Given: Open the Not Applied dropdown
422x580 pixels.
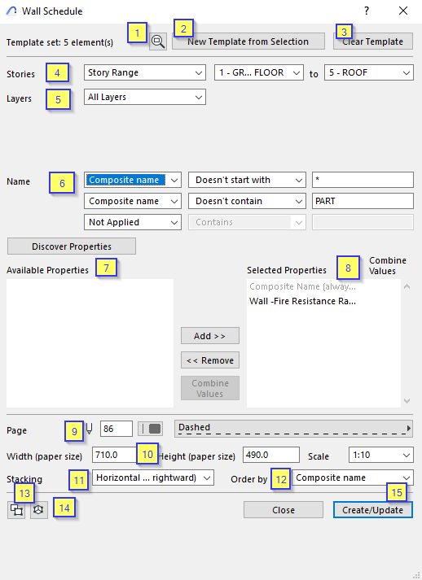Looking at the screenshot, I should [x=133, y=222].
